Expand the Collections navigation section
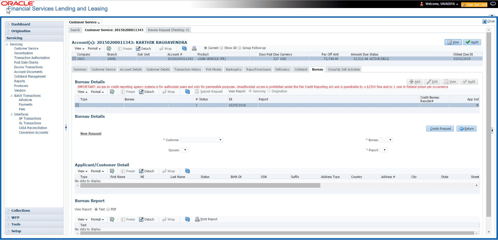The image size is (498, 240). coord(34,210)
